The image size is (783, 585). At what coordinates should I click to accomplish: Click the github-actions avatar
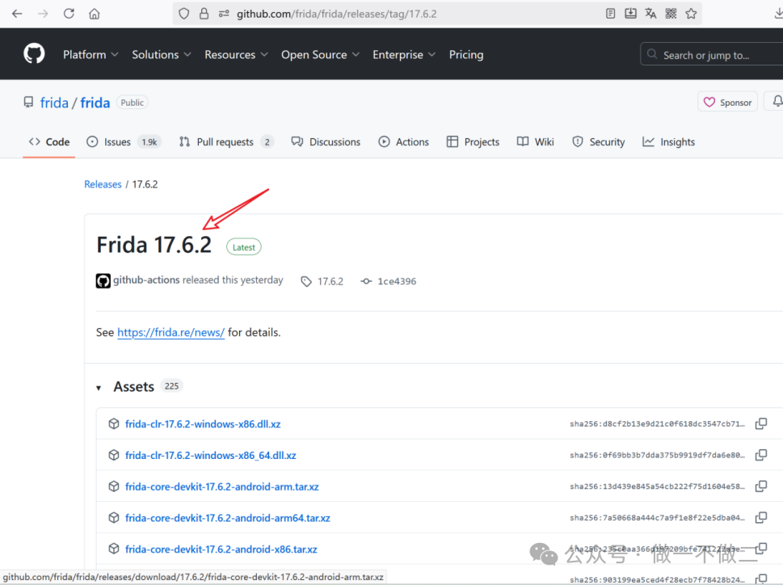click(103, 280)
